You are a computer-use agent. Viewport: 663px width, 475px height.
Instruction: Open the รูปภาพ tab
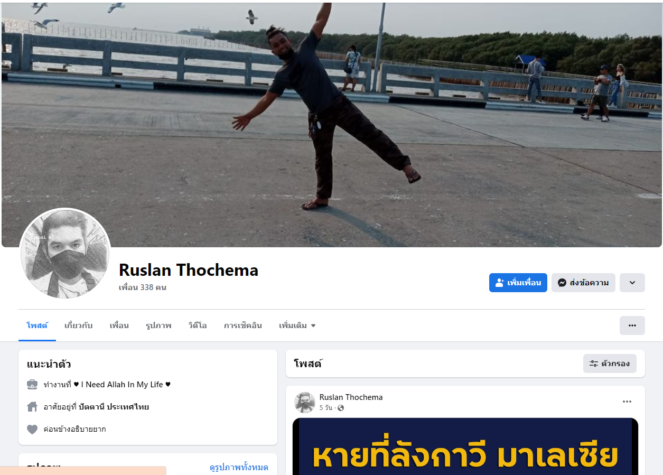(158, 325)
